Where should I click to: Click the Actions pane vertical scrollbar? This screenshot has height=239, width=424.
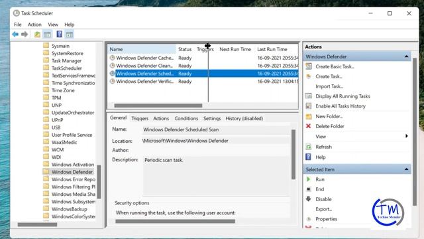(x=415, y=131)
